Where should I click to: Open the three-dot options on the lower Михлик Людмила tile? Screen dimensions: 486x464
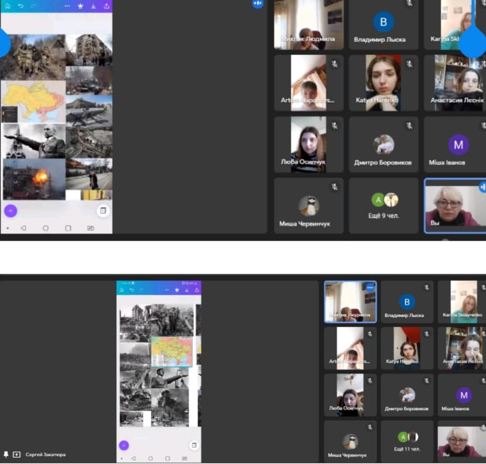click(x=370, y=287)
